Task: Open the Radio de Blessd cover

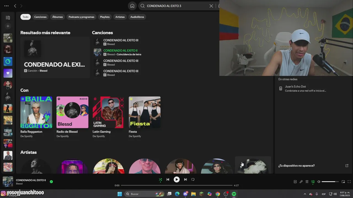Action: click(x=72, y=112)
